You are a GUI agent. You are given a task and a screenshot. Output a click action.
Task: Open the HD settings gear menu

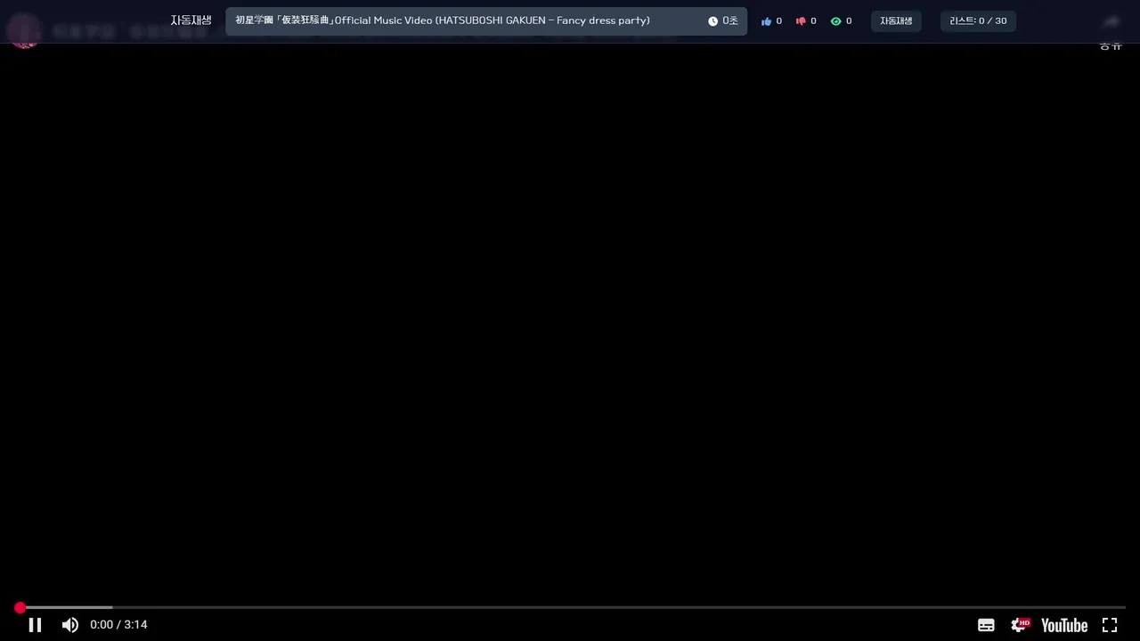(x=1021, y=625)
